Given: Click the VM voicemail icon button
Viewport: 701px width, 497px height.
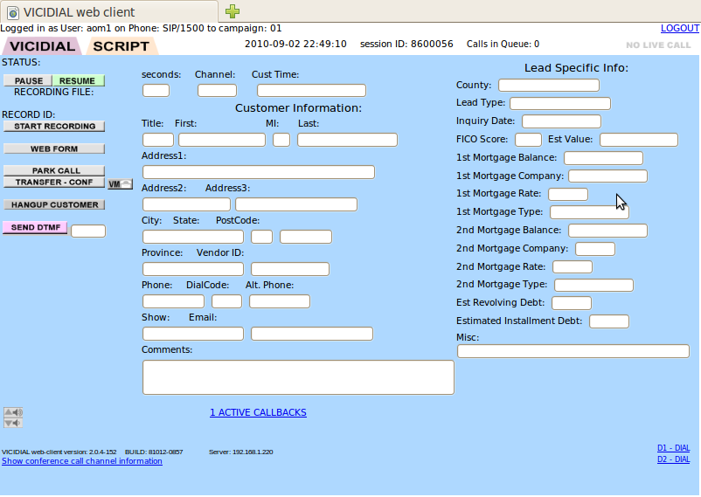Looking at the screenshot, I should [120, 183].
